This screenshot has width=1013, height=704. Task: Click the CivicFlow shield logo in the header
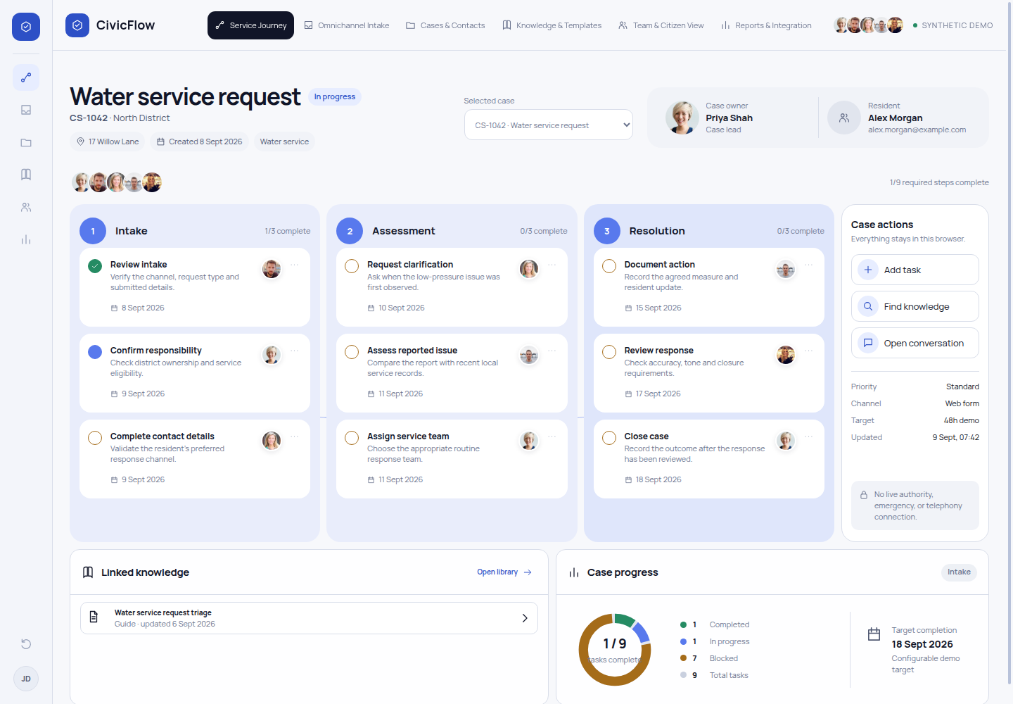[77, 25]
